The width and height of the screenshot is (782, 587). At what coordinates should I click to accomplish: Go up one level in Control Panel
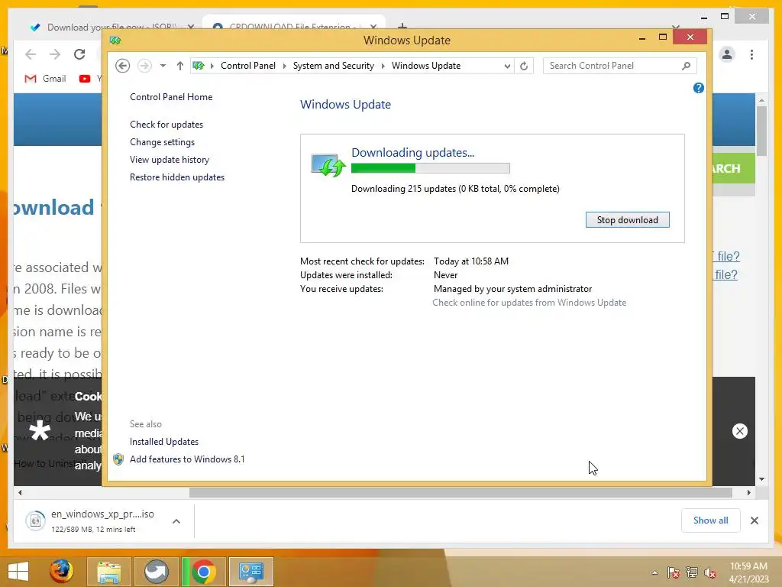[x=180, y=66]
